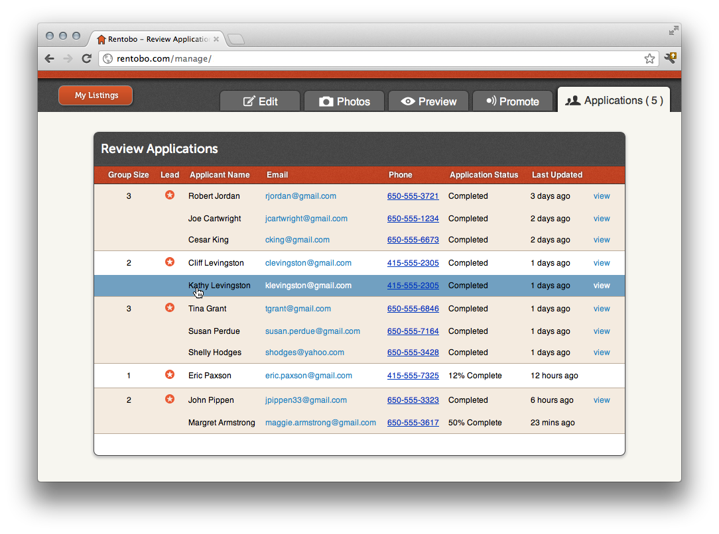719x534 pixels.
Task: Select the Applications (5) tab
Action: coord(614,100)
